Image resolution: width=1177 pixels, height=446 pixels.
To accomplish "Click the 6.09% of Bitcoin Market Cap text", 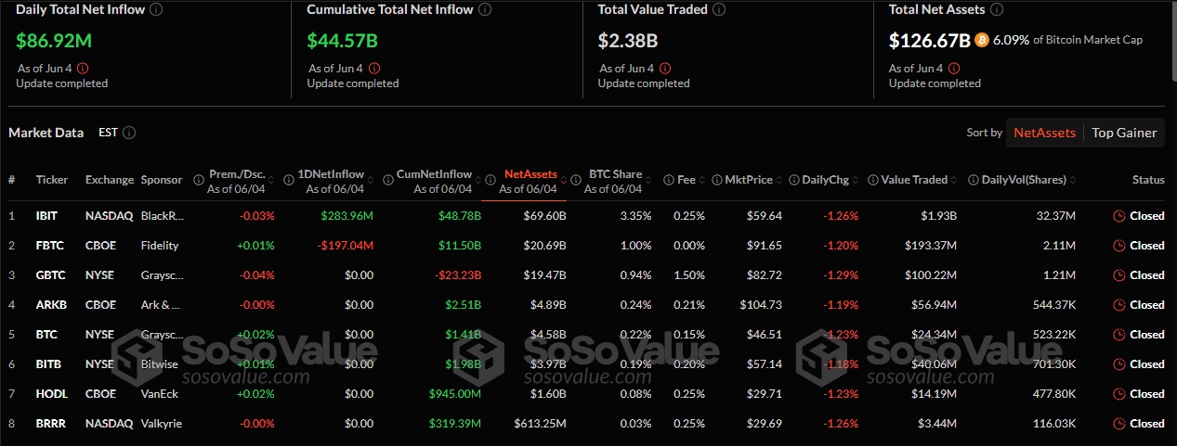I will pyautogui.click(x=1067, y=40).
